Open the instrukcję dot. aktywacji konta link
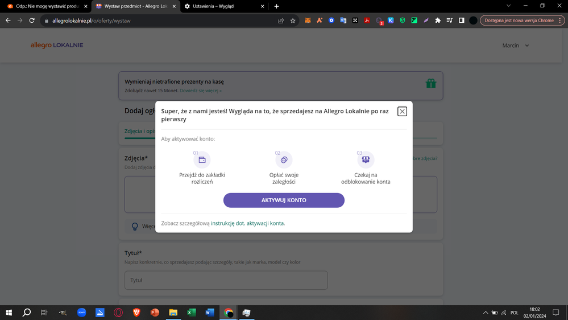Image resolution: width=568 pixels, height=320 pixels. [x=248, y=223]
